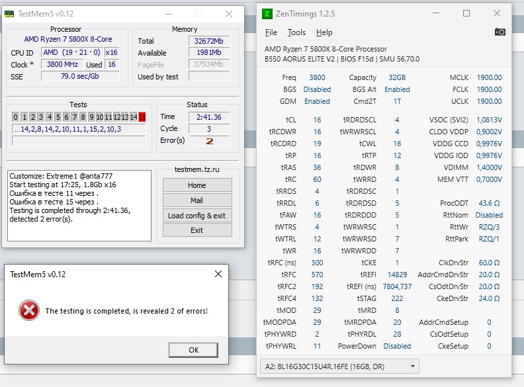This screenshot has height=387, width=524.
Task: Click the Clock 3800 MHz field
Action: (x=62, y=64)
